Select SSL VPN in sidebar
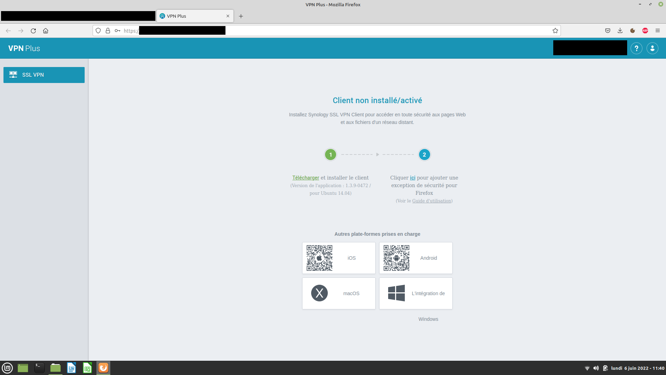Image resolution: width=666 pixels, height=375 pixels. click(44, 75)
